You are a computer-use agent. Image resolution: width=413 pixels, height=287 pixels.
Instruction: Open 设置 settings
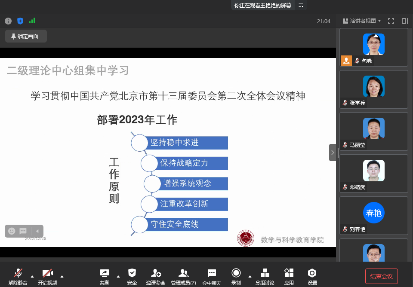[312, 277]
